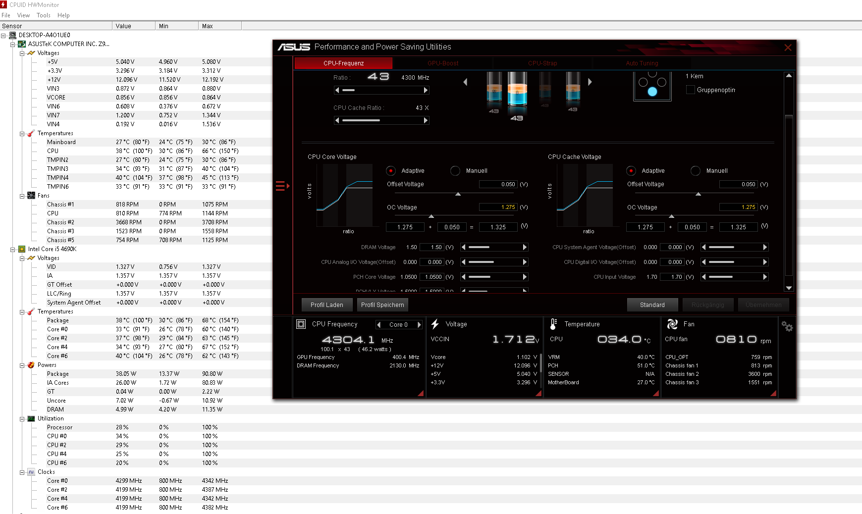Click the Max column header
Screen dimensions: 862x514
point(220,26)
